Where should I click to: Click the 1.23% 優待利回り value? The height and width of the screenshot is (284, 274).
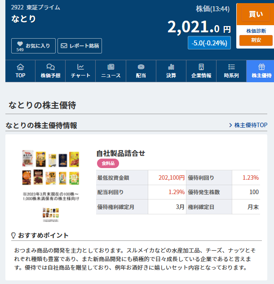251,177
